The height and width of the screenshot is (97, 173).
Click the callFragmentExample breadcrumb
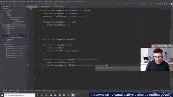pos(61,4)
